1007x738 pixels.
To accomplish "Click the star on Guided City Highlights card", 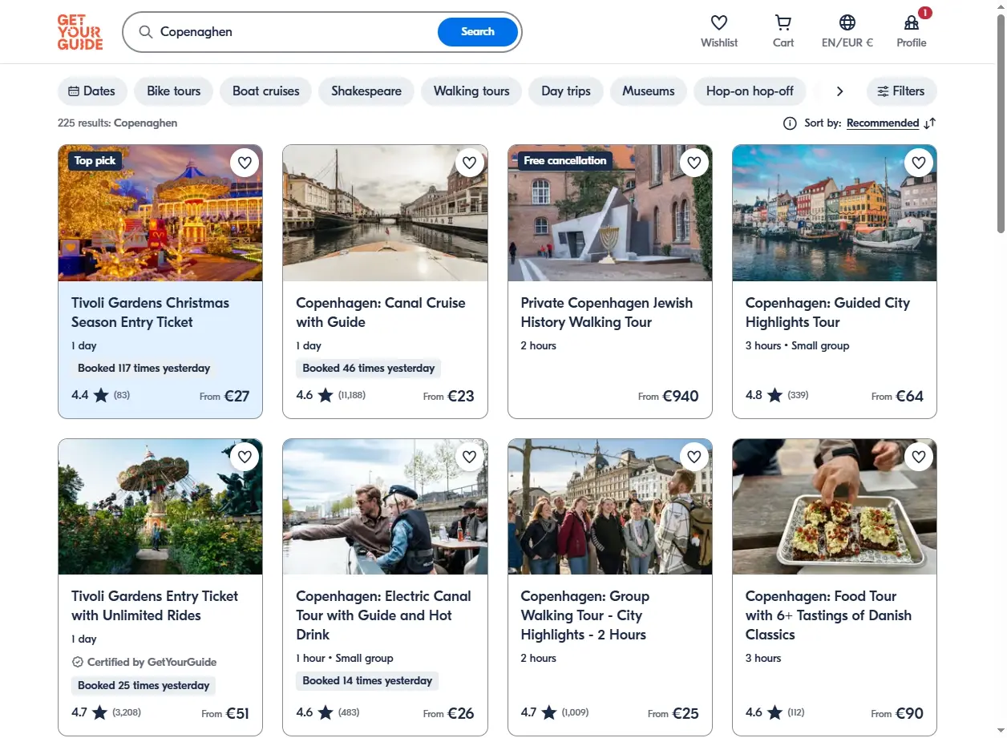I will coord(774,395).
